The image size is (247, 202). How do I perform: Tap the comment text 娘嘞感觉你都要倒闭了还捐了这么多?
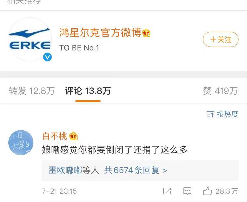pyautogui.click(x=115, y=150)
